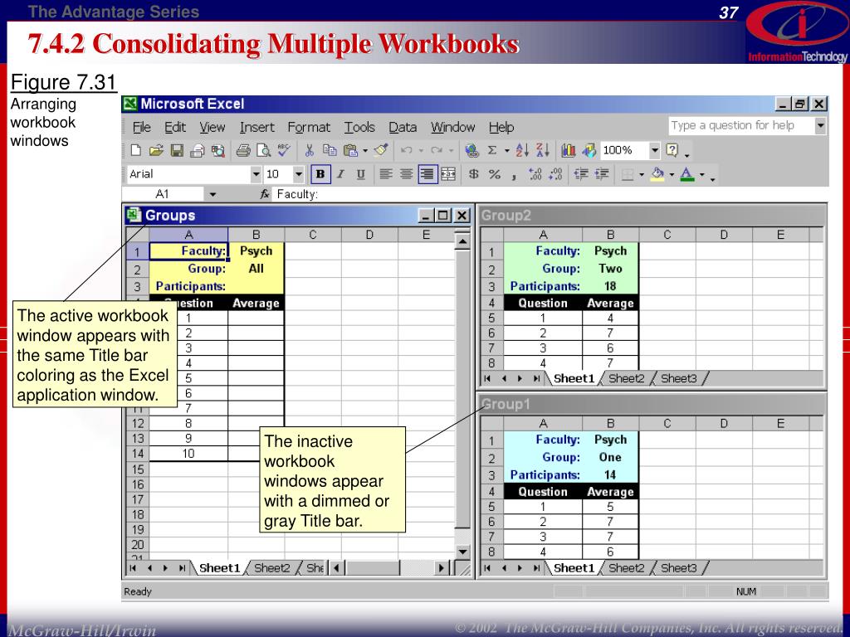This screenshot has height=637, width=850.
Task: Open the Font Color dropdown arrow
Action: [x=702, y=174]
